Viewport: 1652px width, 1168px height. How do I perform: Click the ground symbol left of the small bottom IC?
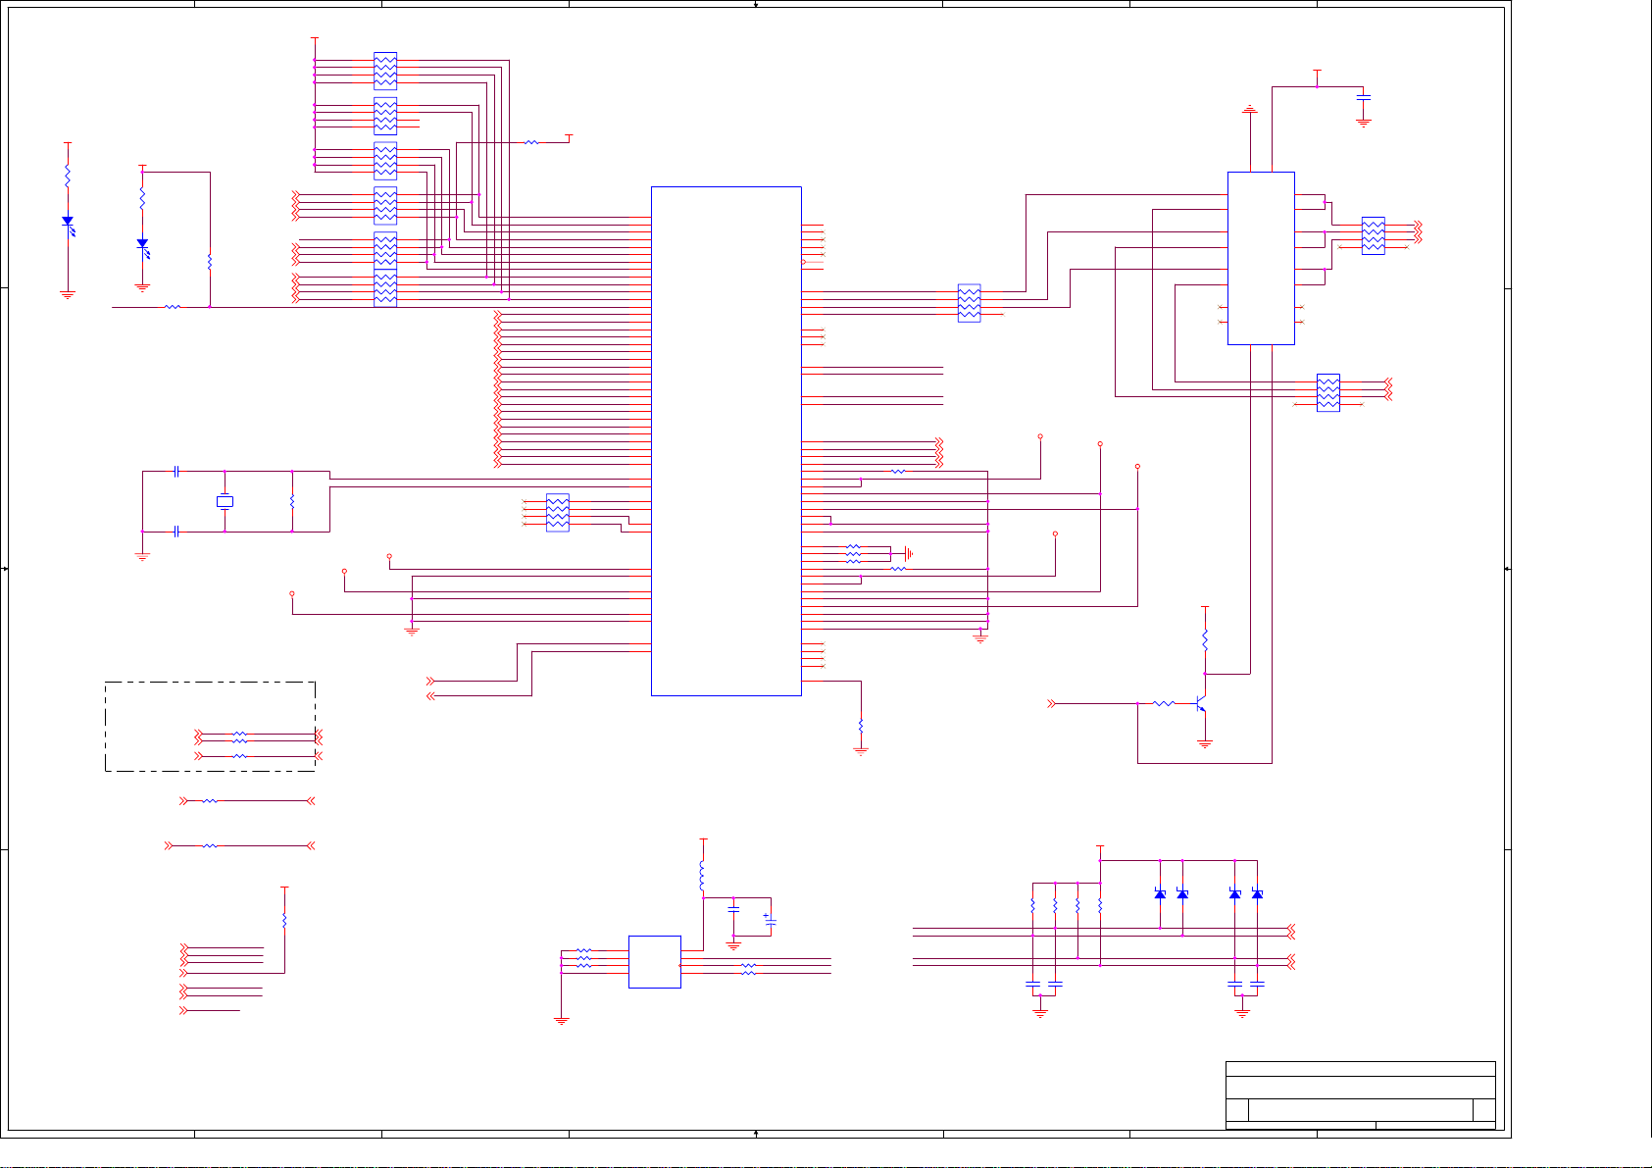(x=562, y=1020)
